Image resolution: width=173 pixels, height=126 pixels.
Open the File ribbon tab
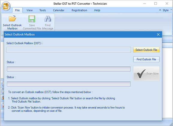click(x=17, y=10)
